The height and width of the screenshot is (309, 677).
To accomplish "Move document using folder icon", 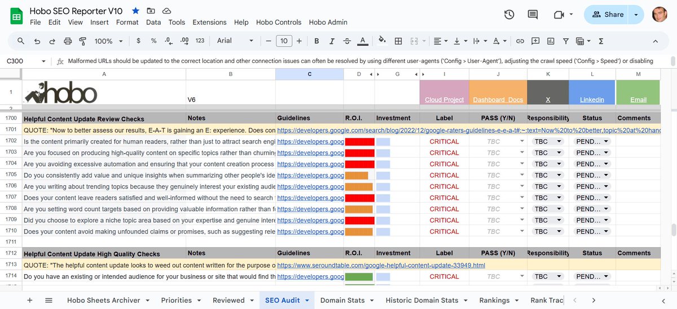I will click(x=151, y=11).
